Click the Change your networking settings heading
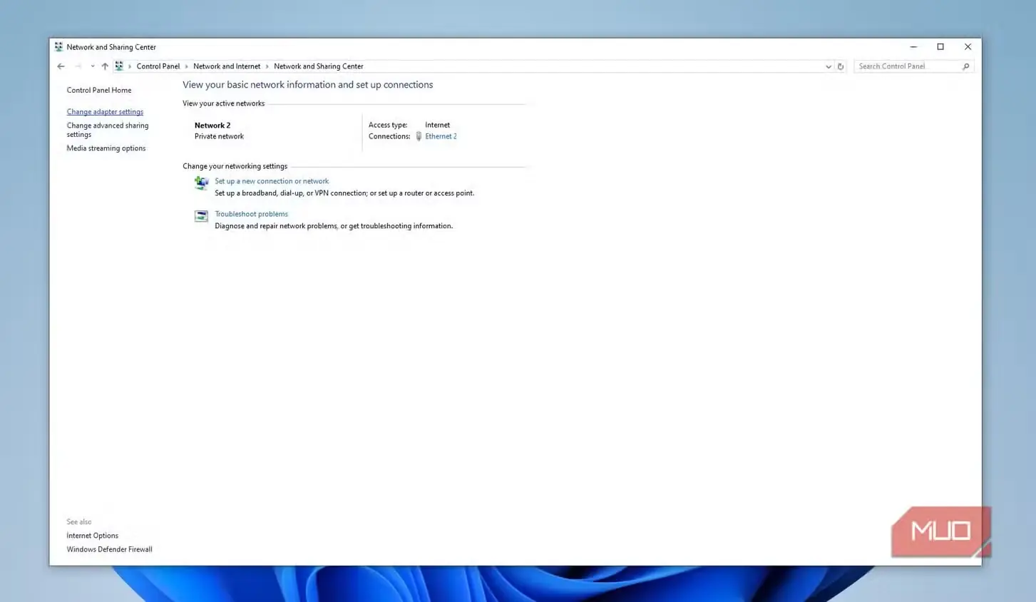 pos(235,166)
